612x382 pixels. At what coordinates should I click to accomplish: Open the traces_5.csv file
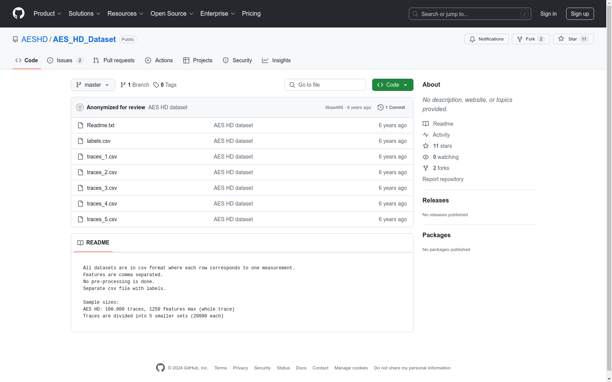(x=102, y=219)
